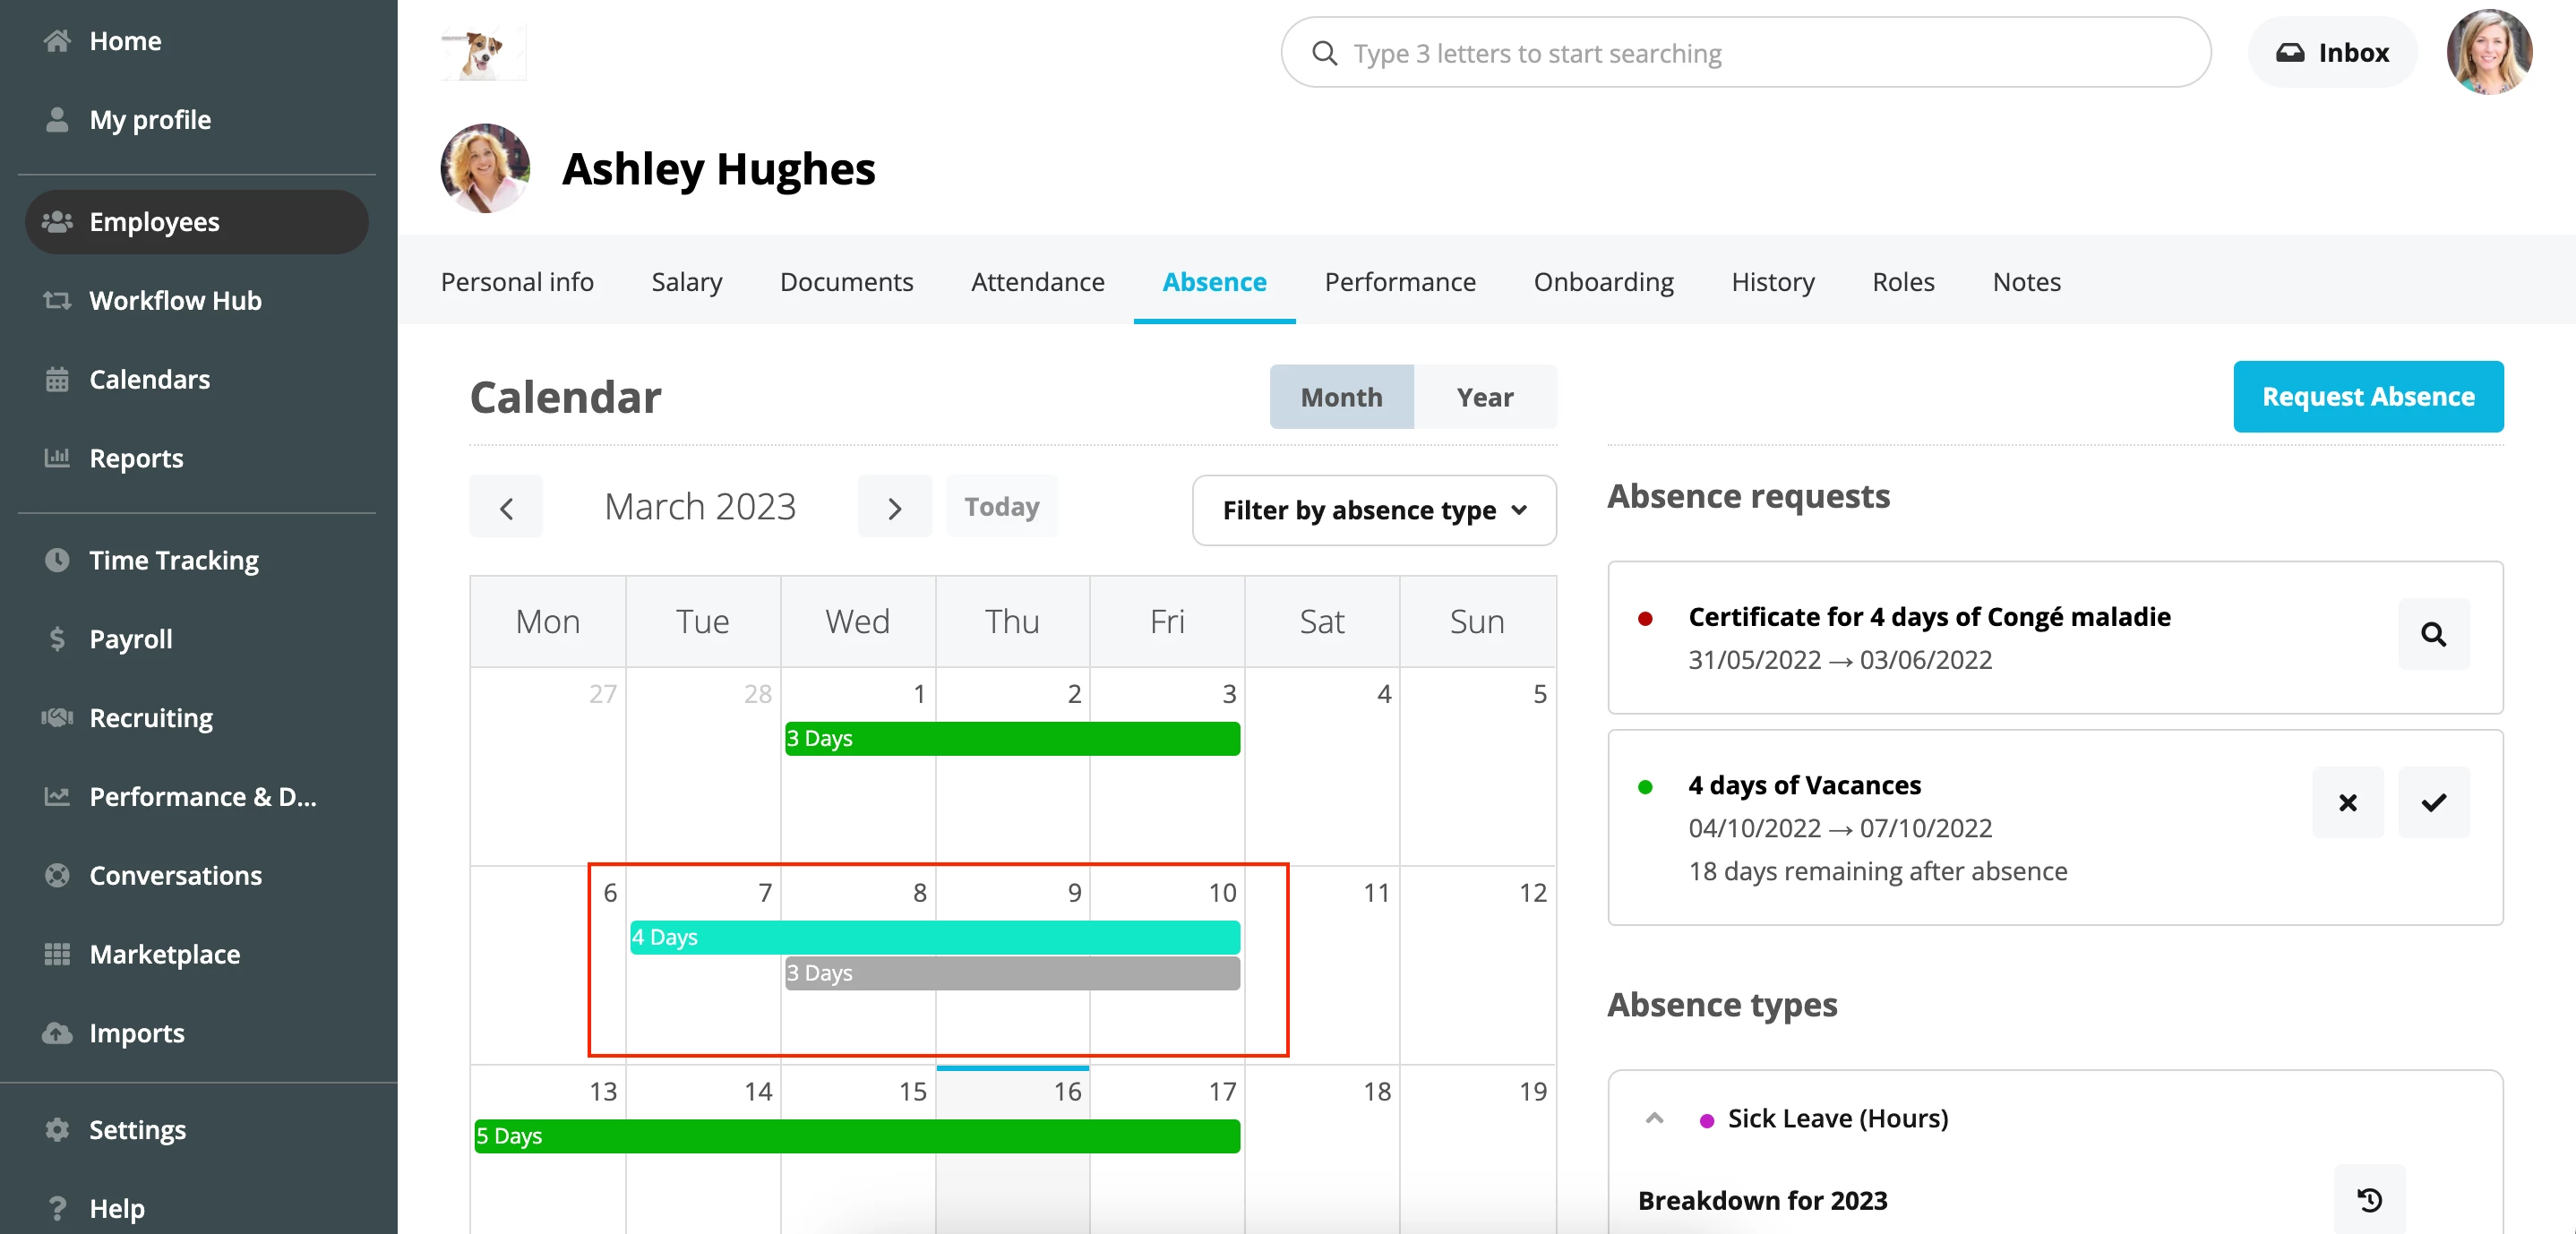
Task: Click the purple Sick Leave color dot
Action: [1707, 1121]
